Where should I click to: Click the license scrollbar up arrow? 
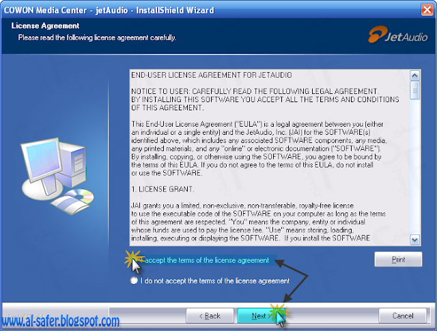pos(414,76)
